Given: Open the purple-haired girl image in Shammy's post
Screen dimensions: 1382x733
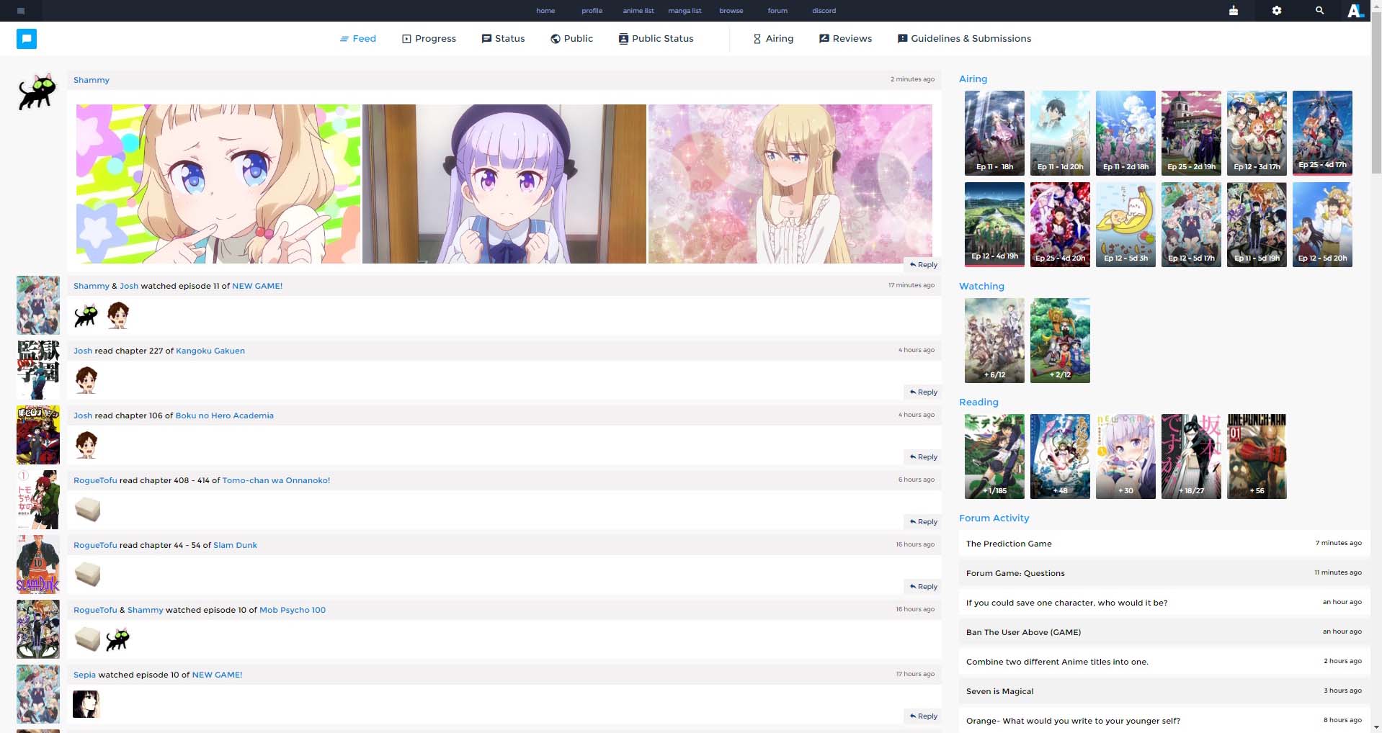Looking at the screenshot, I should [x=504, y=184].
